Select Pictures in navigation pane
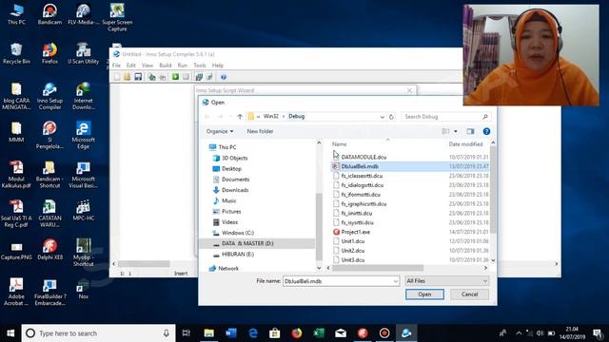The width and height of the screenshot is (609, 342). tap(231, 211)
